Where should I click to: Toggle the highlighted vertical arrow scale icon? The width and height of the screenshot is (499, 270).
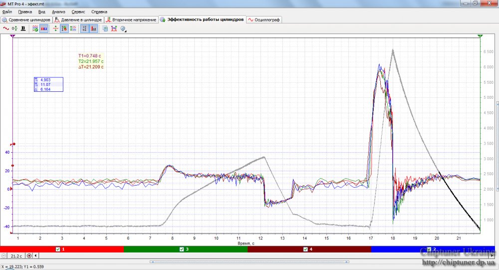point(64,28)
